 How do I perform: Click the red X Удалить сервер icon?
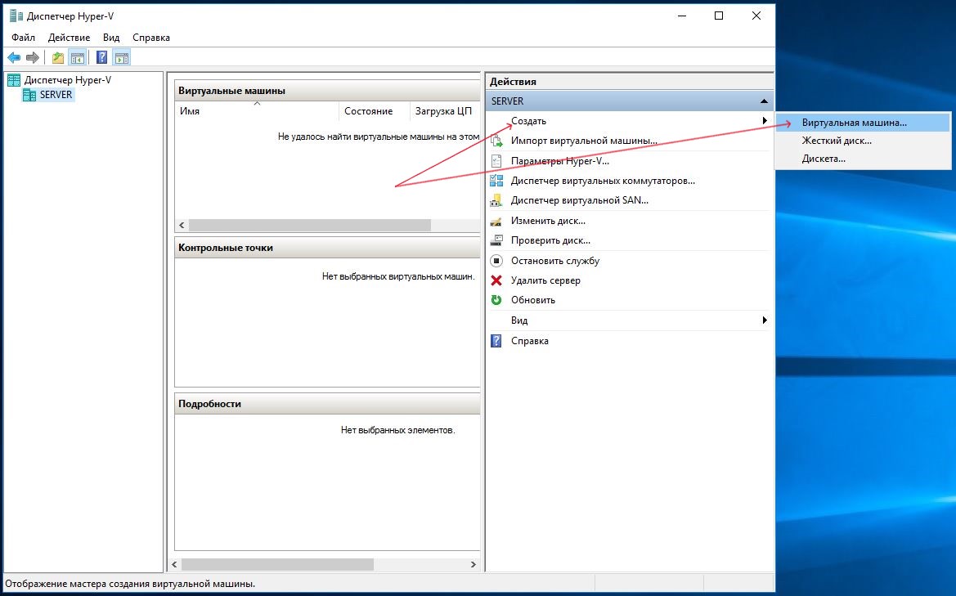pyautogui.click(x=496, y=280)
